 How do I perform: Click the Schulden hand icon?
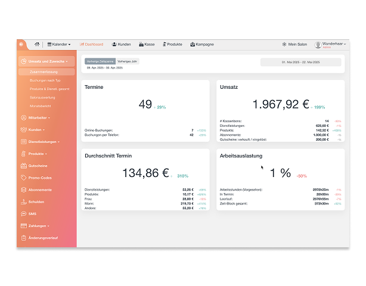(24, 202)
